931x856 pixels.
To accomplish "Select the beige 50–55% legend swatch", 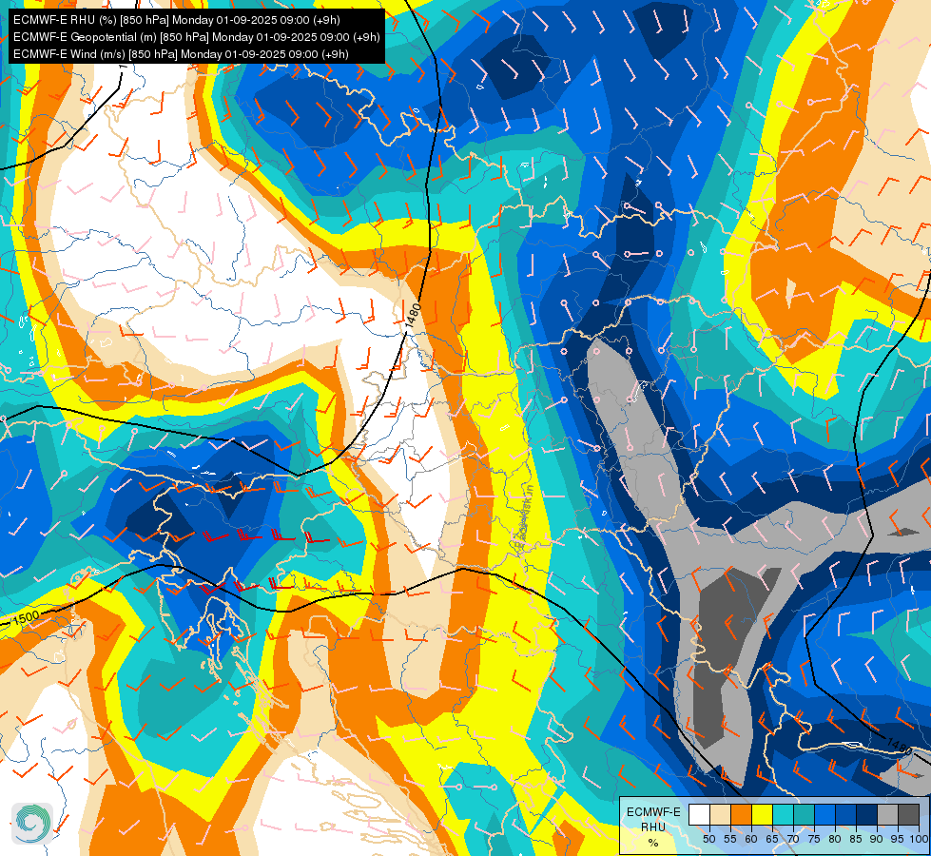I will pos(720,814).
